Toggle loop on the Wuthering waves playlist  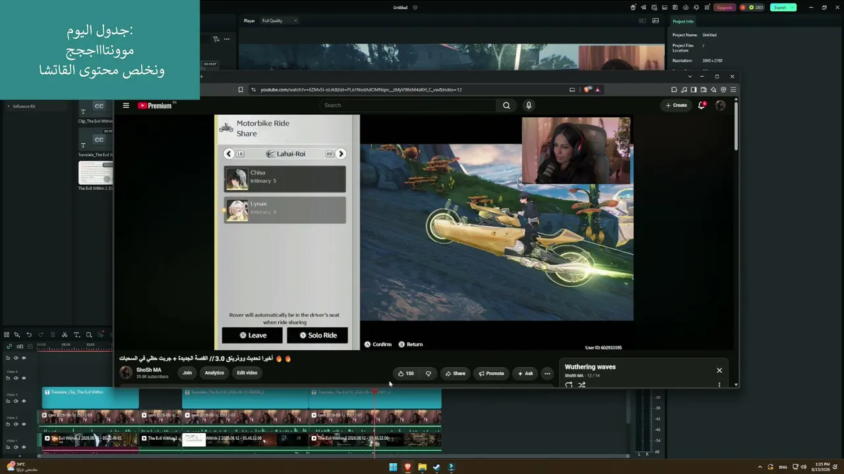568,385
